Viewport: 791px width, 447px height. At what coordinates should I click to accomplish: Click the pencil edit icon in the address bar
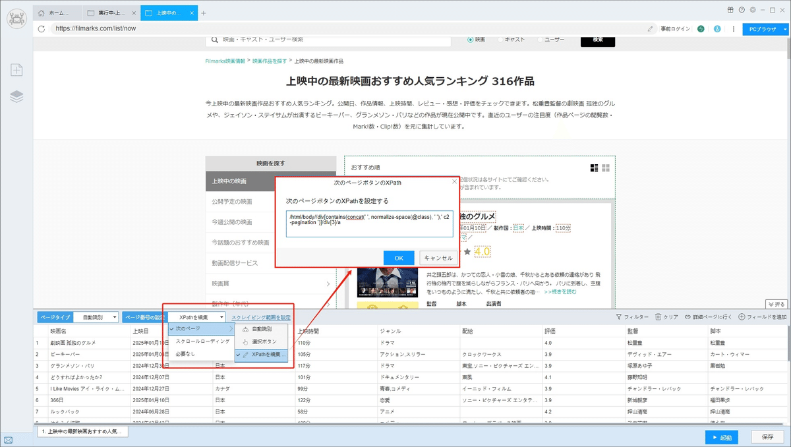click(651, 29)
